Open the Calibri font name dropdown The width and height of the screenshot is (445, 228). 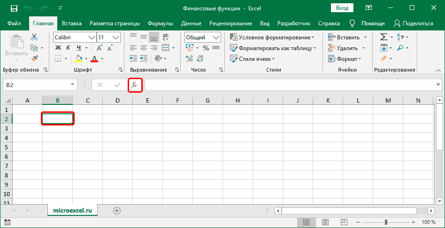[x=92, y=37]
